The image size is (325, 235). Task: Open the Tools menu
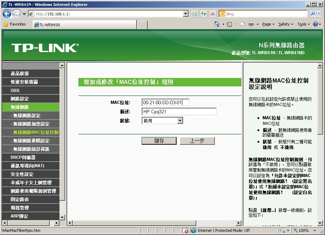point(303,24)
